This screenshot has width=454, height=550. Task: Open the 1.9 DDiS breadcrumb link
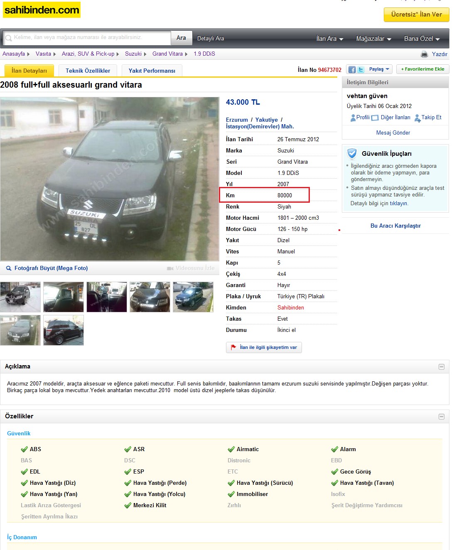204,54
